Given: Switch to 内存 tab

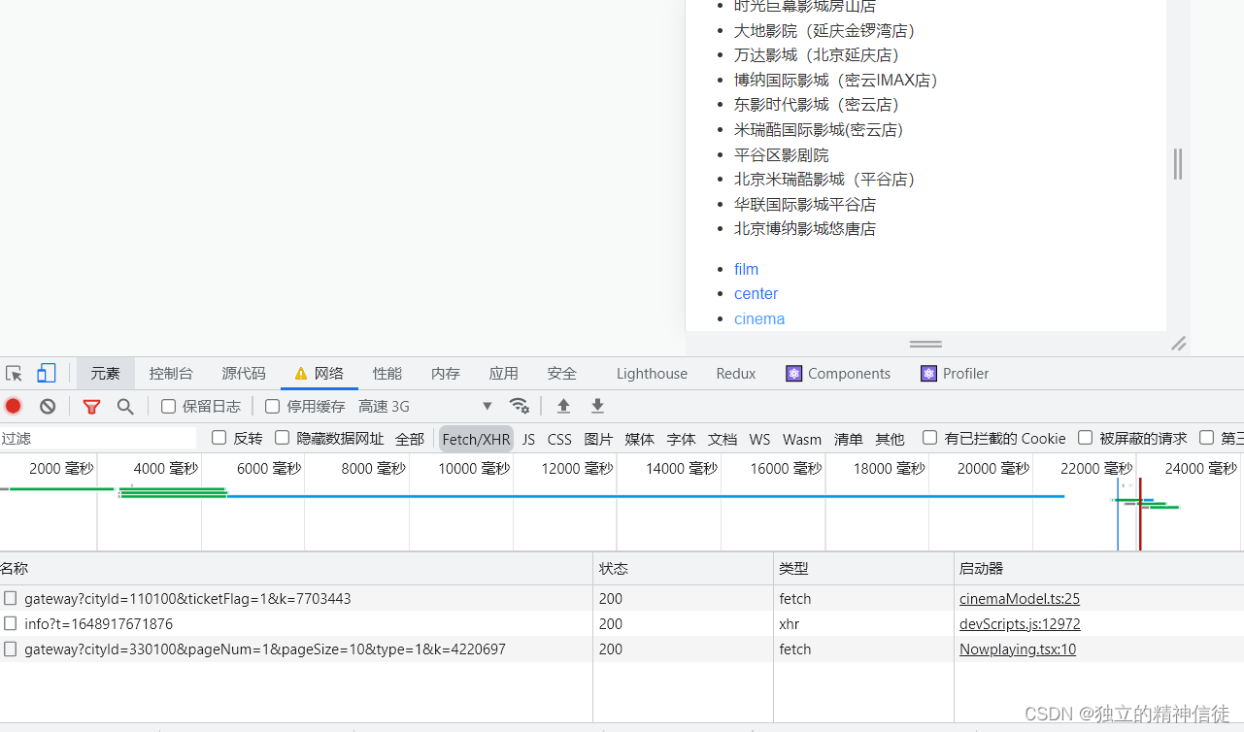Looking at the screenshot, I should coord(446,374).
